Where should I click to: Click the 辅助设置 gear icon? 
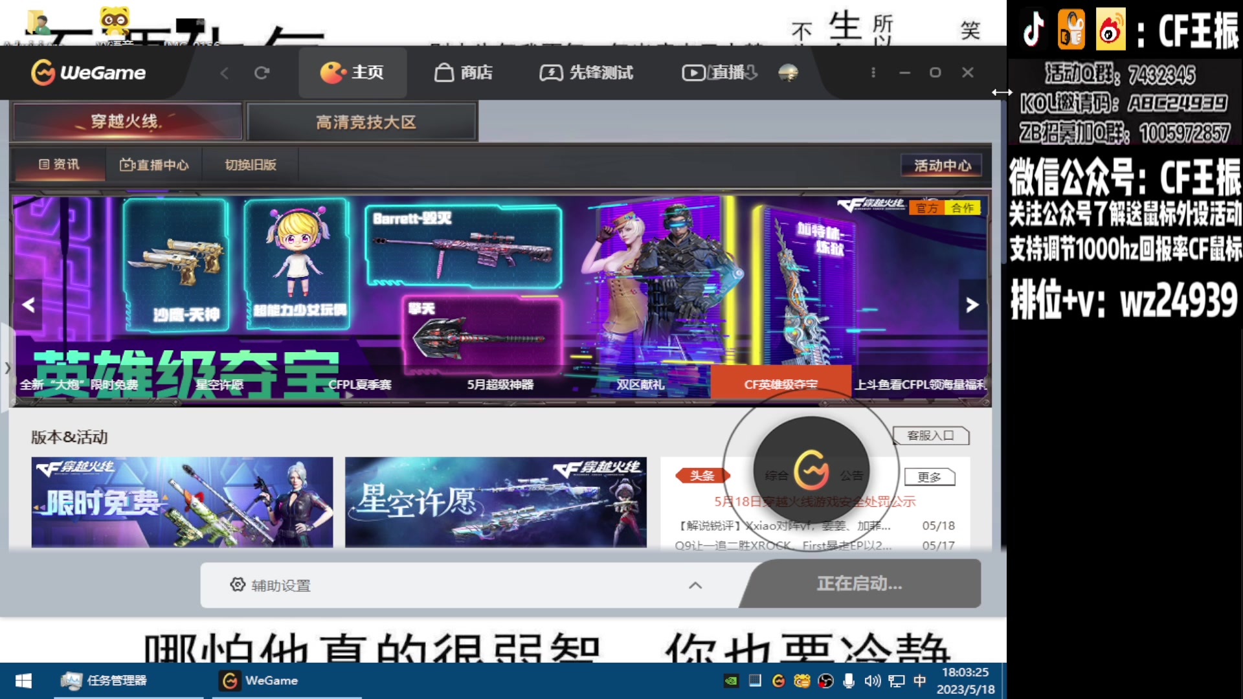pyautogui.click(x=238, y=584)
